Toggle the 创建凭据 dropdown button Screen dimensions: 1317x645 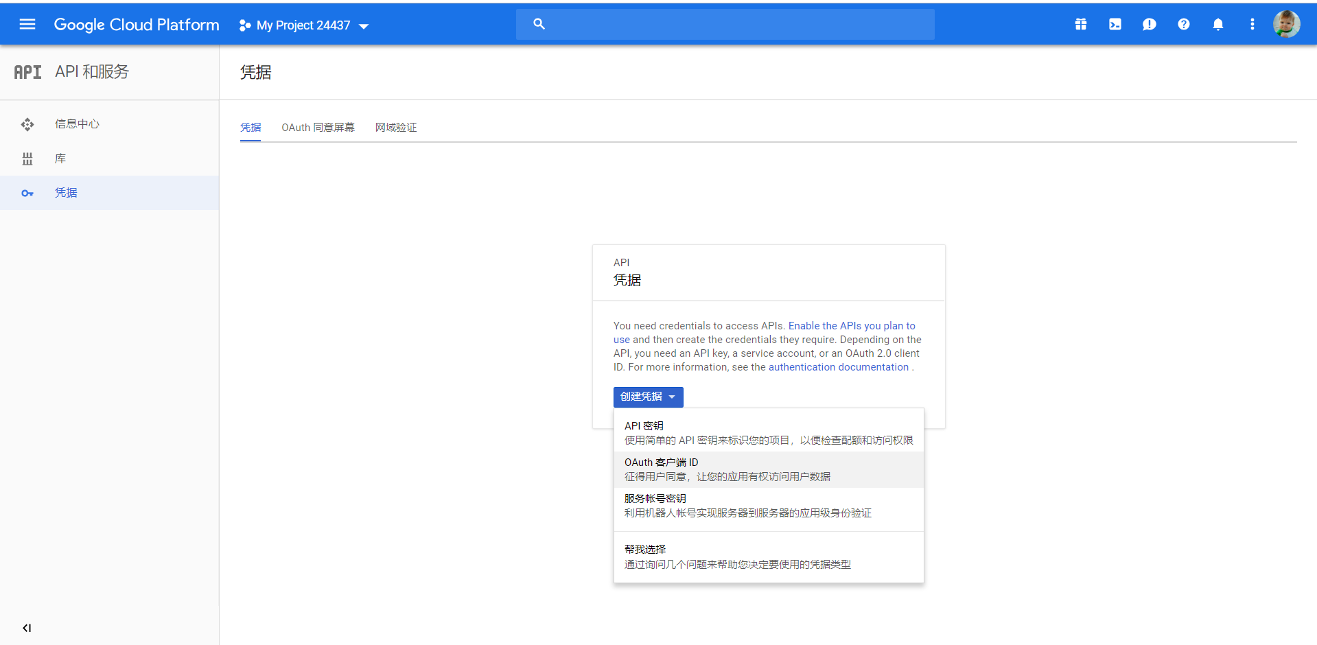[x=648, y=397]
